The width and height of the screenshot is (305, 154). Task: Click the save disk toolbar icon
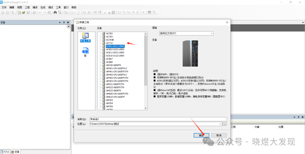point(28,12)
